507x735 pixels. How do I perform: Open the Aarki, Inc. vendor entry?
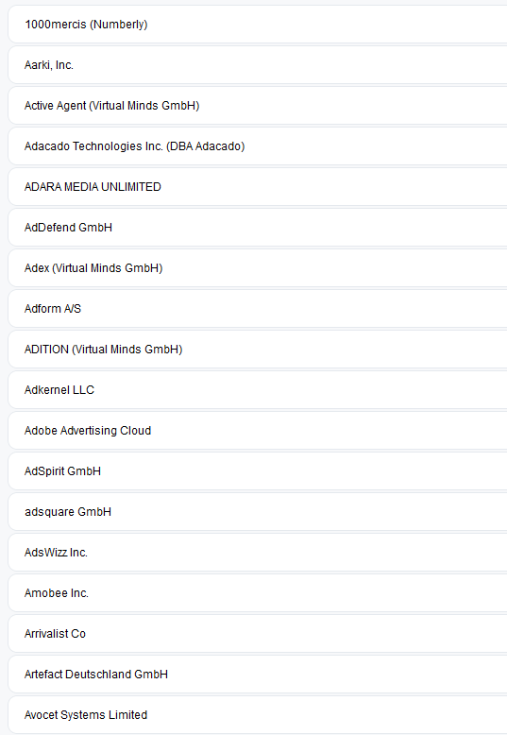(x=258, y=65)
